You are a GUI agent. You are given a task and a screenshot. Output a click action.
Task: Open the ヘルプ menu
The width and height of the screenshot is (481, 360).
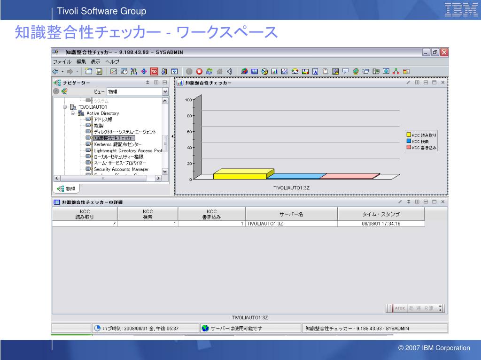[x=112, y=61]
